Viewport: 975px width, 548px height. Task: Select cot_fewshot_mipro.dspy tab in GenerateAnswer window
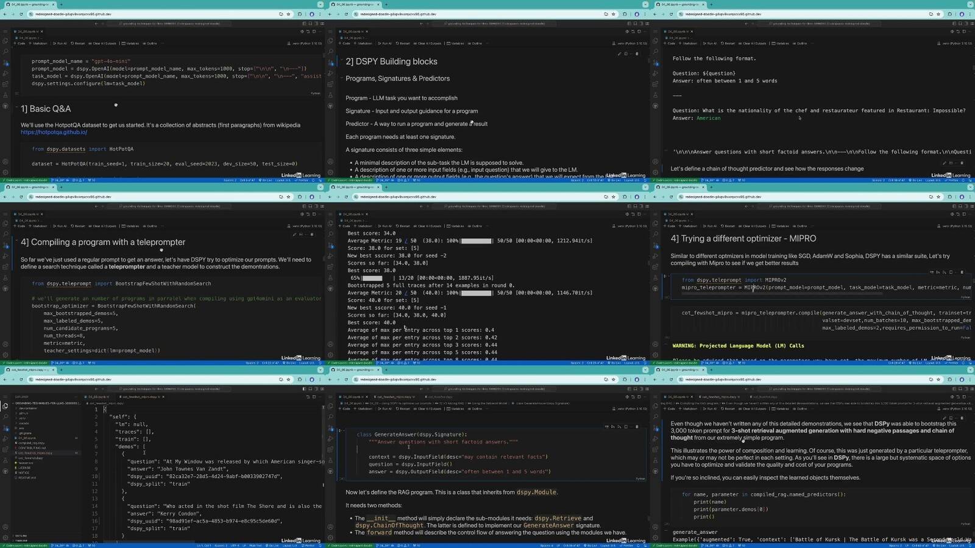(394, 397)
